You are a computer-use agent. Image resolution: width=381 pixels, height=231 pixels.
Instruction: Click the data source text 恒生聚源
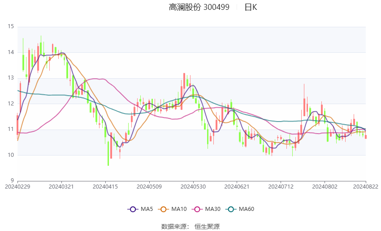pos(207,227)
